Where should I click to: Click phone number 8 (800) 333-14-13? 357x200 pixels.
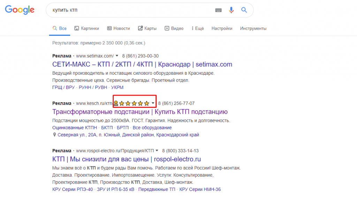pos(181,151)
